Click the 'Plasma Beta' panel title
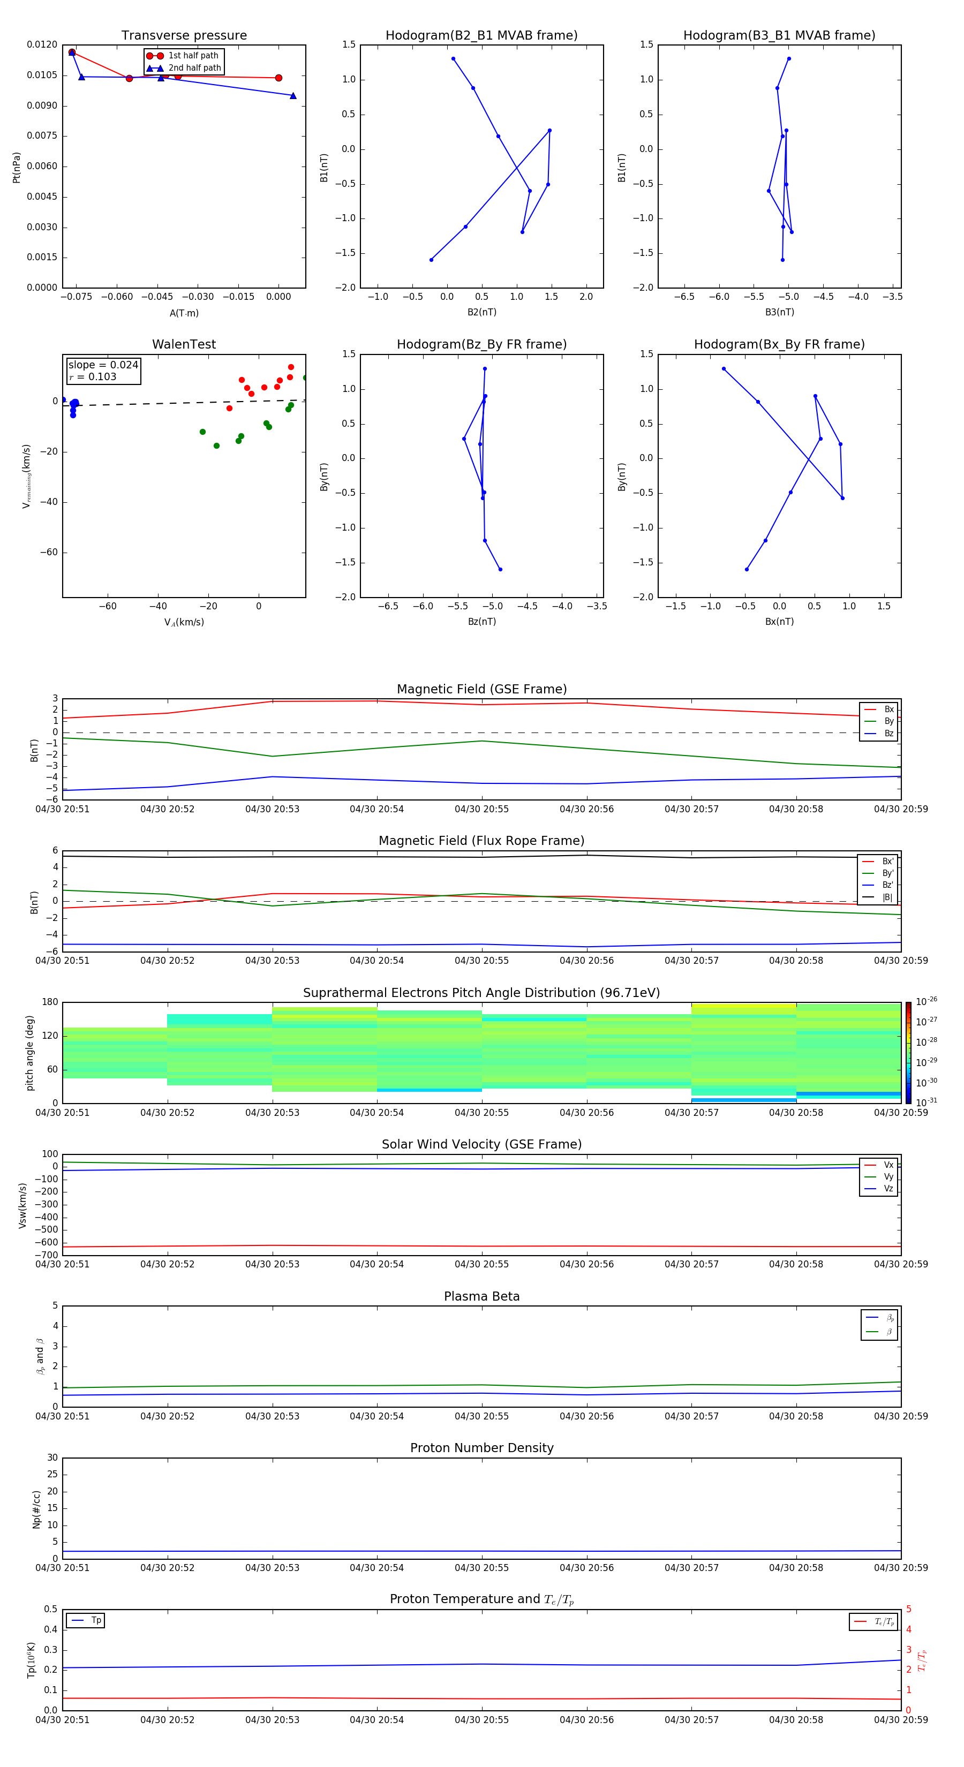 [481, 1296]
